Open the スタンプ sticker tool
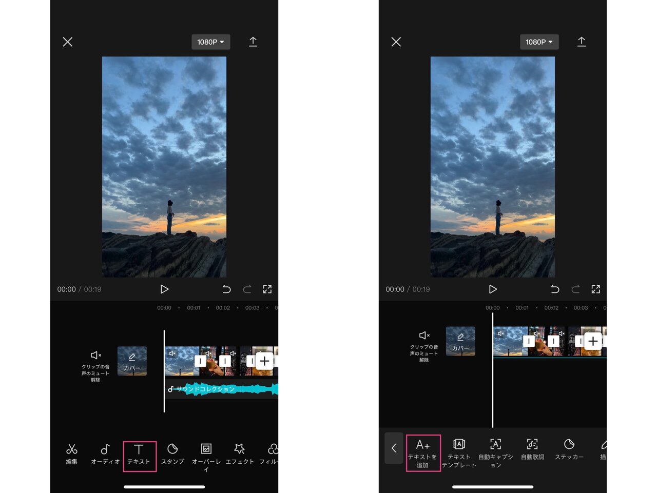This screenshot has width=657, height=493. pyautogui.click(x=172, y=455)
